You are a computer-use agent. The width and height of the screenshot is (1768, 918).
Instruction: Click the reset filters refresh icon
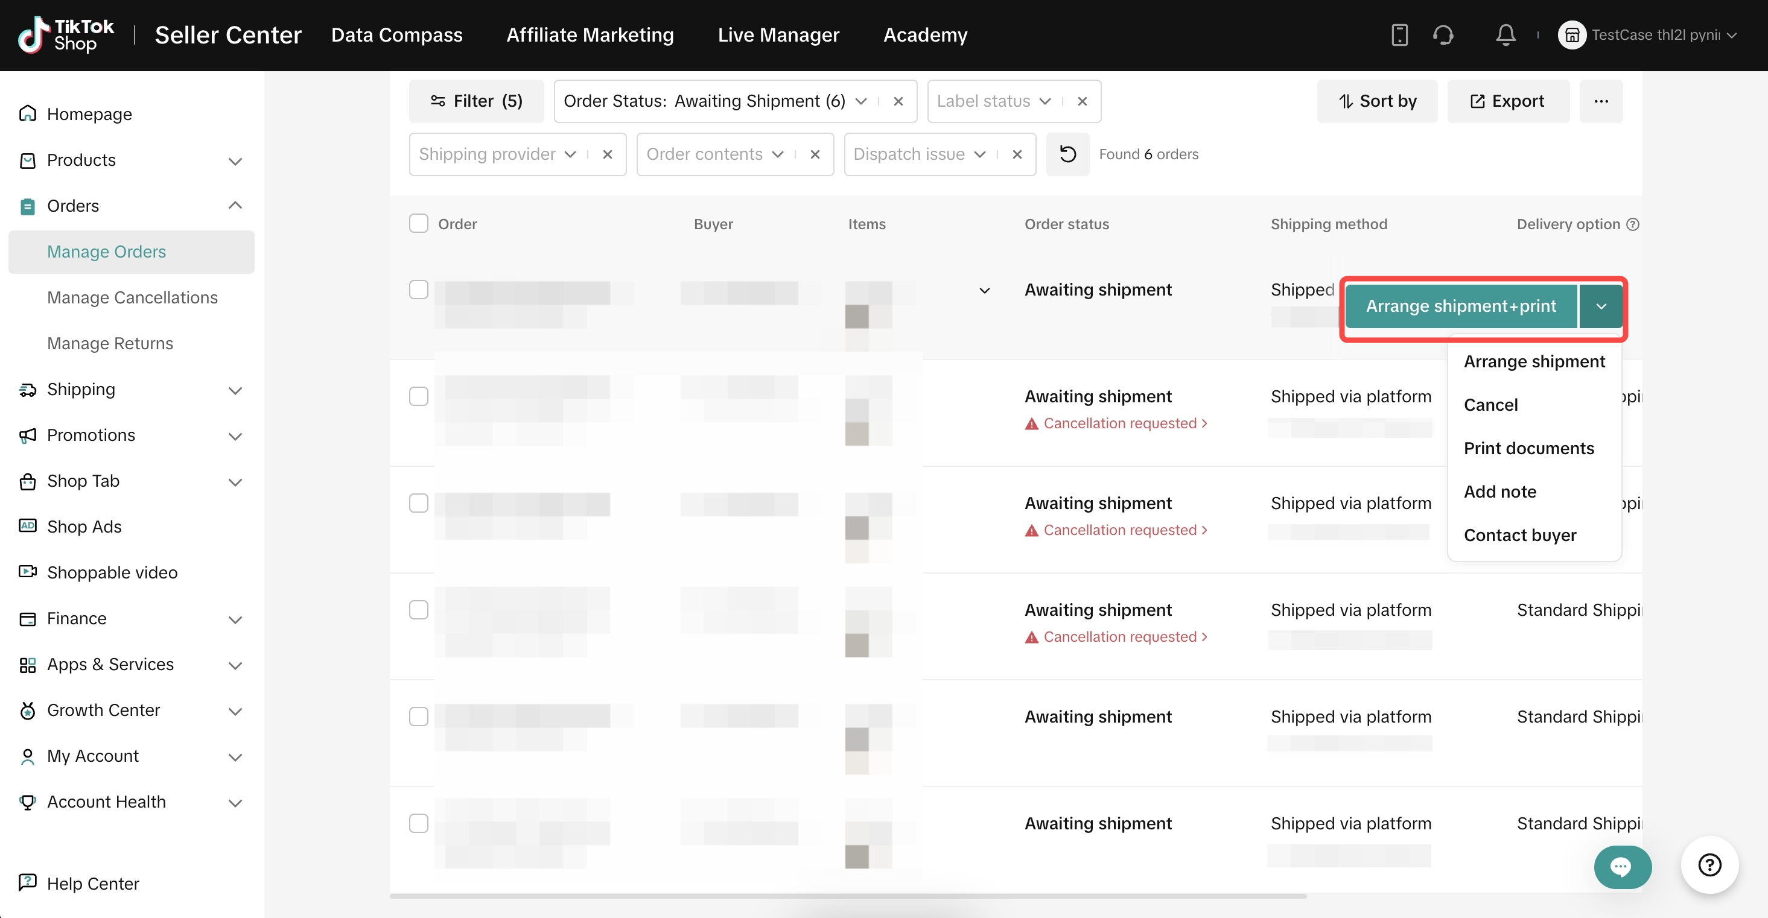click(1067, 154)
